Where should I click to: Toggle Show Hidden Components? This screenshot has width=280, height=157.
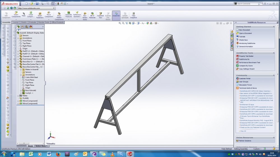pos(59,16)
